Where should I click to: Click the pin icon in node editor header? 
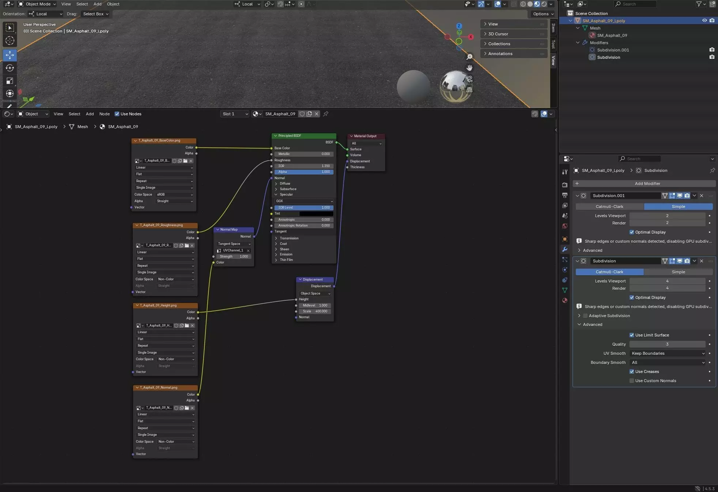tap(326, 114)
